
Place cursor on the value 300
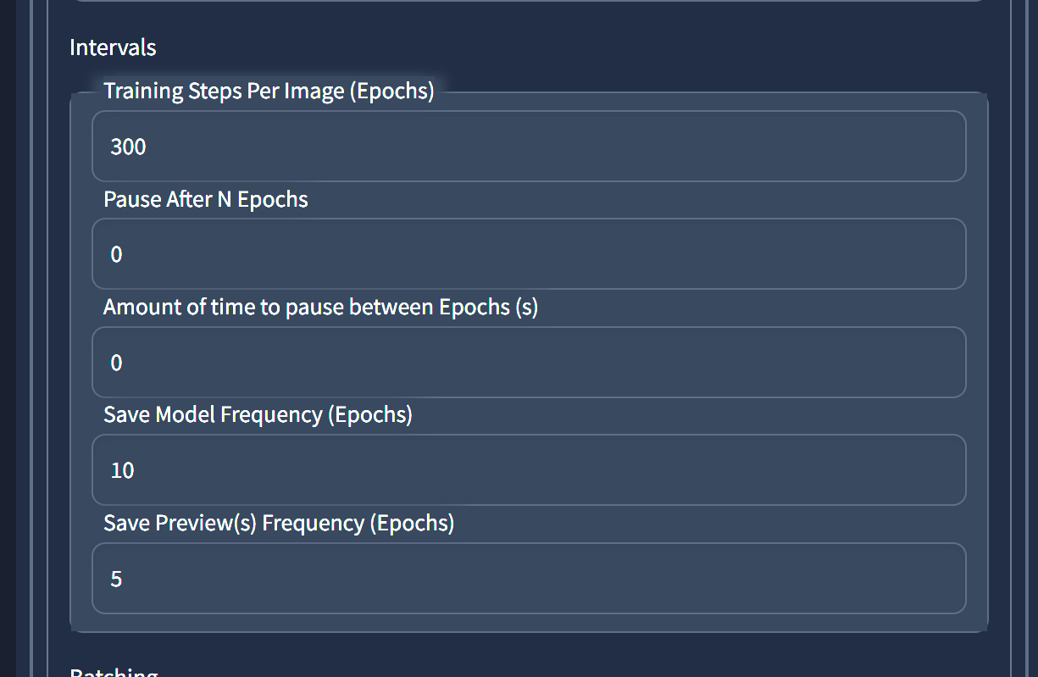click(x=128, y=147)
